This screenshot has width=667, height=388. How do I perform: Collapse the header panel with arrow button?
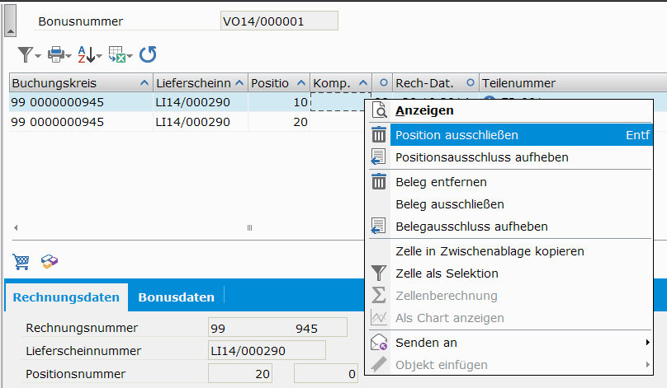[10, 30]
